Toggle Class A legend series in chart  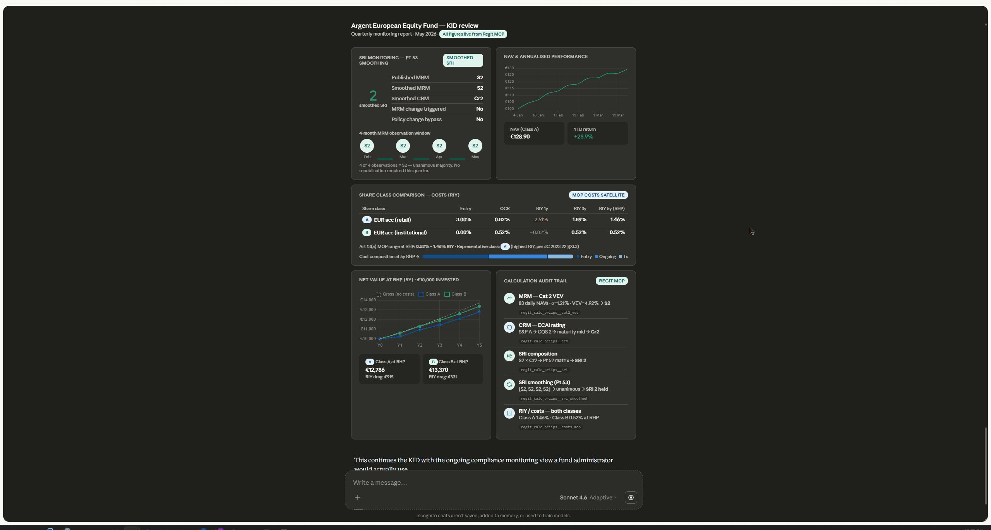coord(429,294)
